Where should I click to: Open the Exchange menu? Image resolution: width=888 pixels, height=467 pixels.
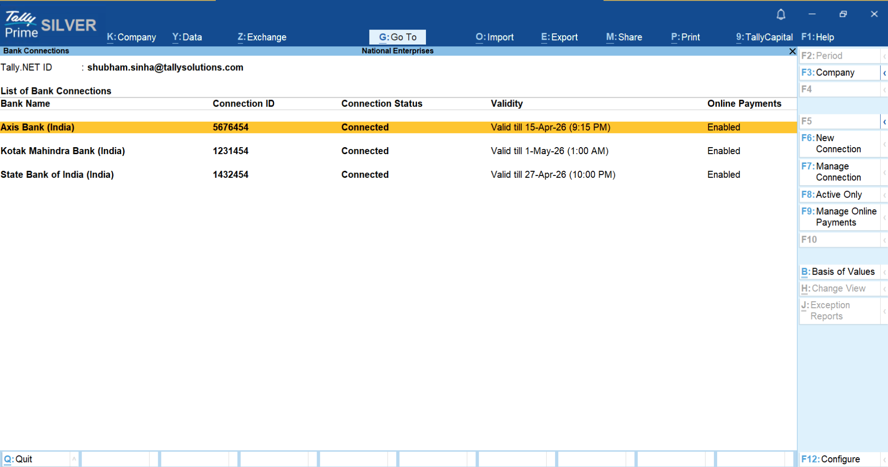click(262, 37)
